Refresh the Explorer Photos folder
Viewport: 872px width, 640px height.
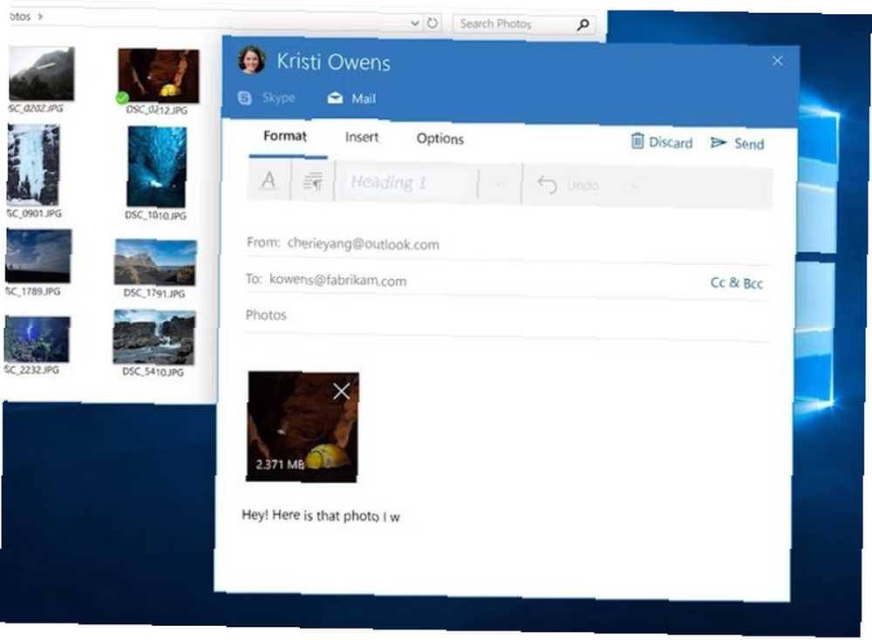(433, 23)
